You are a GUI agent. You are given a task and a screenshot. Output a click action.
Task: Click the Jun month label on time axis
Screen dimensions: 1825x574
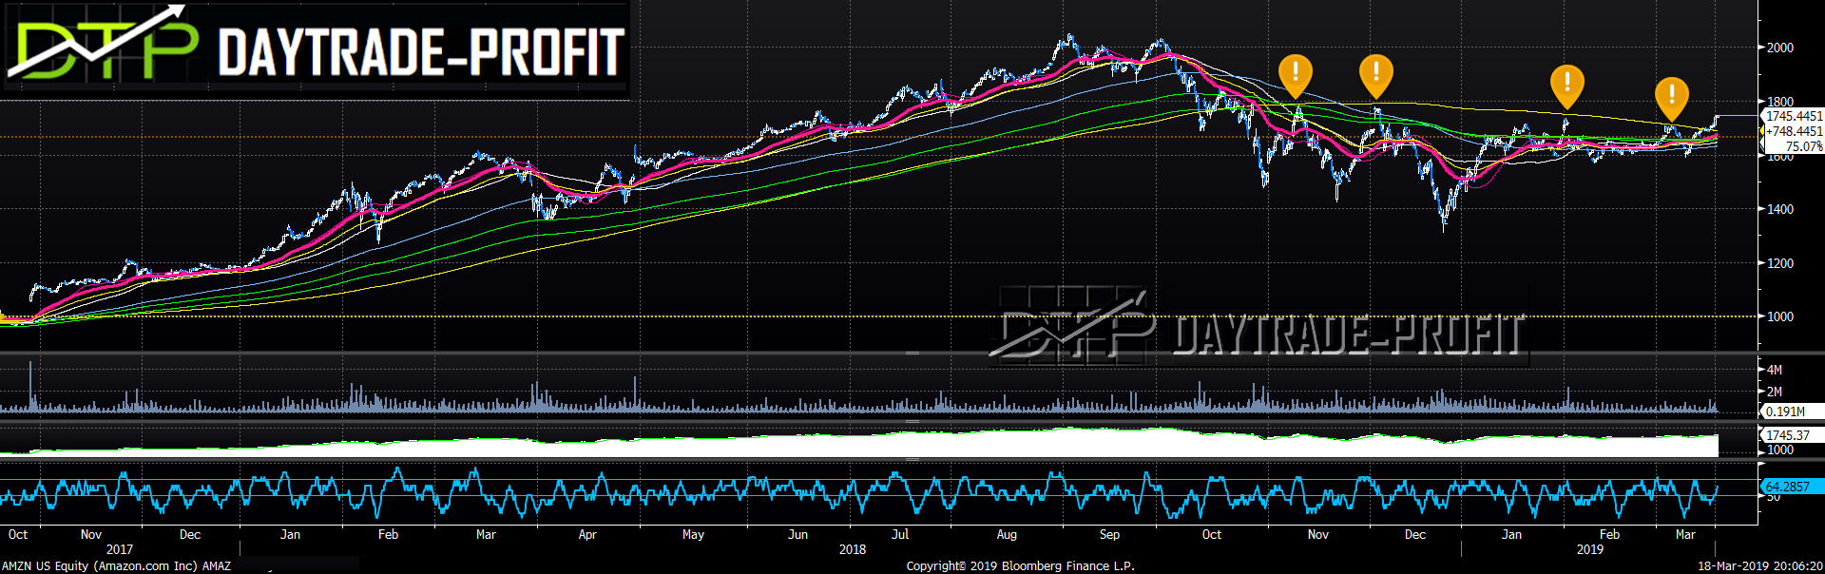coord(797,534)
